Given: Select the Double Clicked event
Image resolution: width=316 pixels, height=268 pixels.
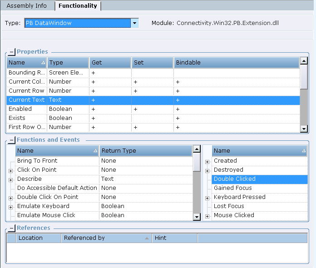Looking at the screenshot, I should pyautogui.click(x=260, y=179).
